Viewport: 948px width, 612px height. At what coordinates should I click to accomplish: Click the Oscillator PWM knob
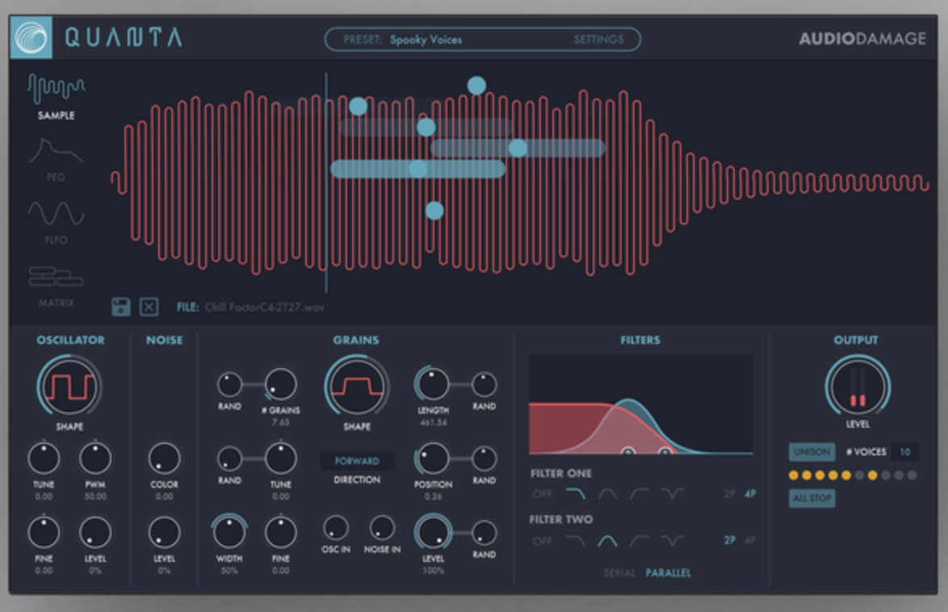coord(95,459)
